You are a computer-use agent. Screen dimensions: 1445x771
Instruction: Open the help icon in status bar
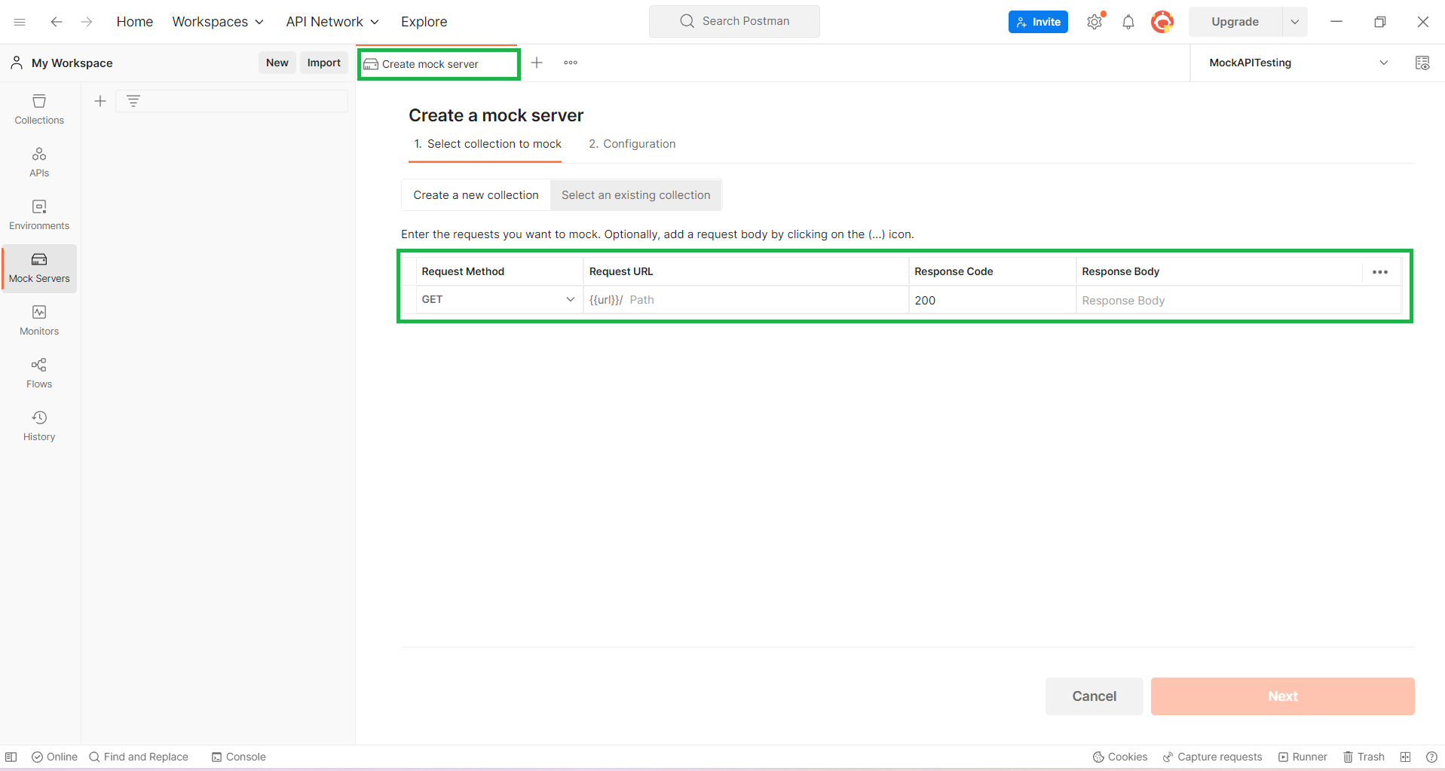[1431, 757]
